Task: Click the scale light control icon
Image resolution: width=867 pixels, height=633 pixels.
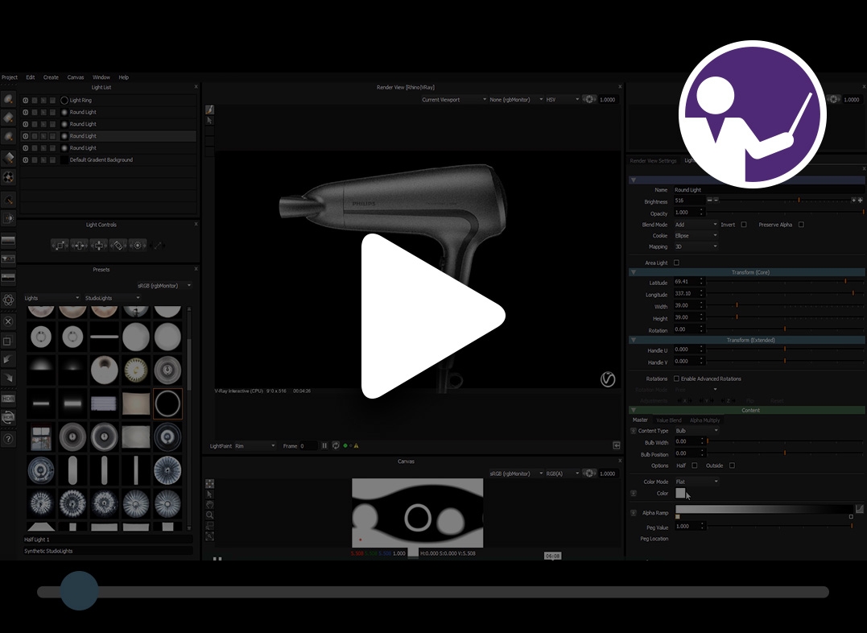Action: (x=60, y=245)
